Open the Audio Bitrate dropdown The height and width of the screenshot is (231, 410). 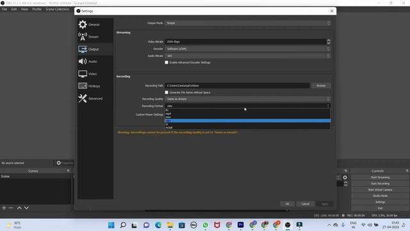pos(248,56)
